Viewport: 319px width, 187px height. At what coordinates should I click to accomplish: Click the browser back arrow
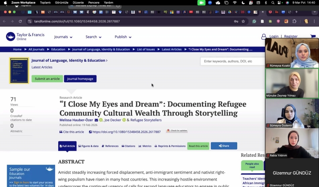(x=5, y=22)
